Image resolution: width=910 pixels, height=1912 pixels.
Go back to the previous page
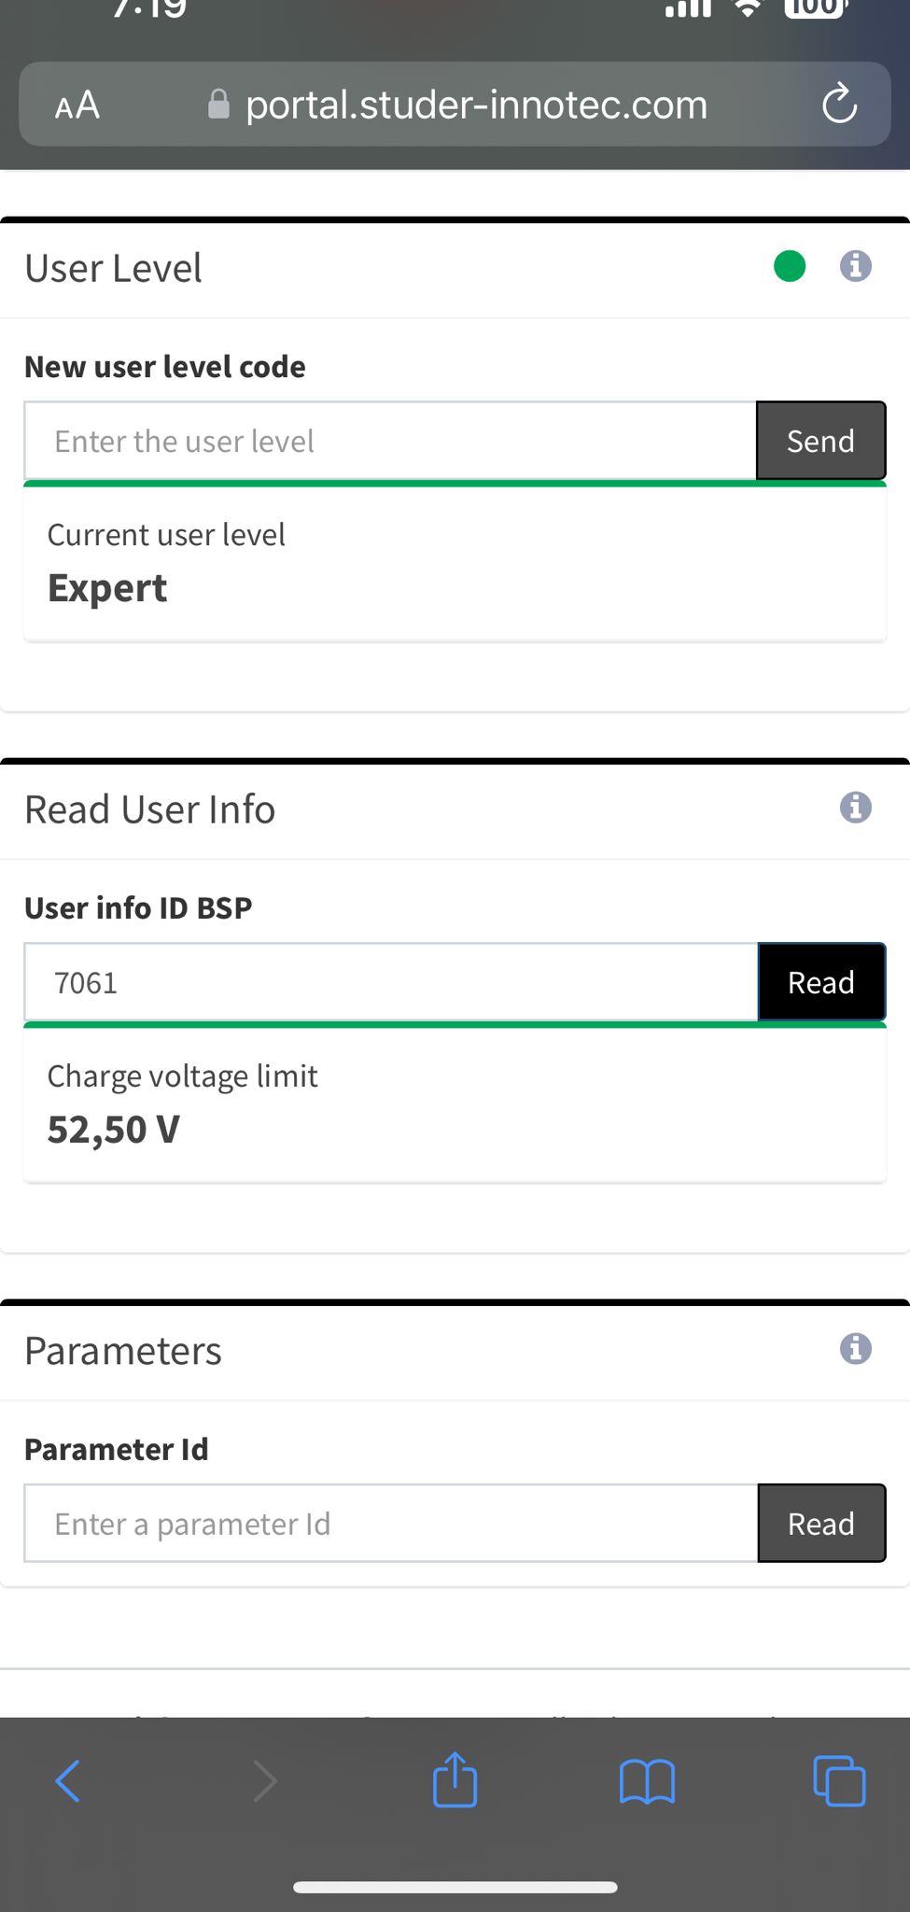click(68, 1780)
